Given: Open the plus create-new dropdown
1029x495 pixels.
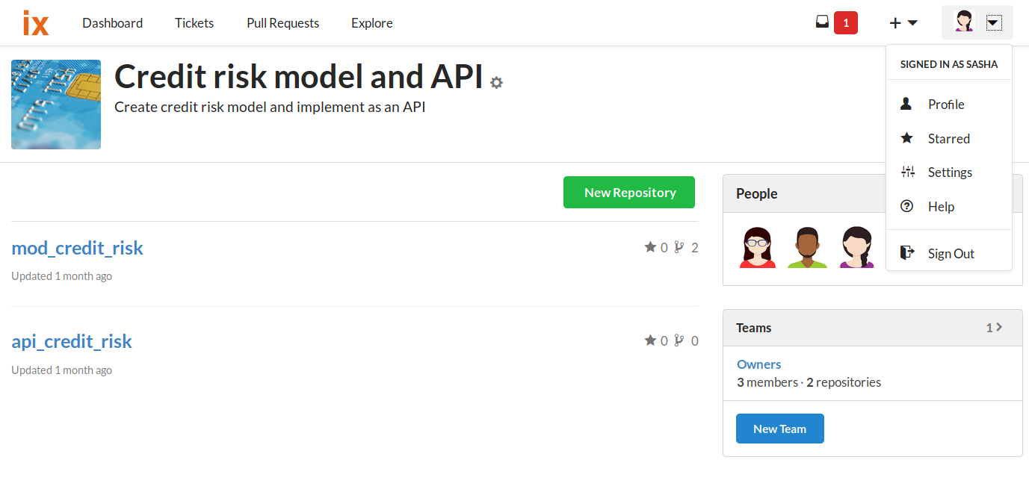Looking at the screenshot, I should tap(903, 23).
